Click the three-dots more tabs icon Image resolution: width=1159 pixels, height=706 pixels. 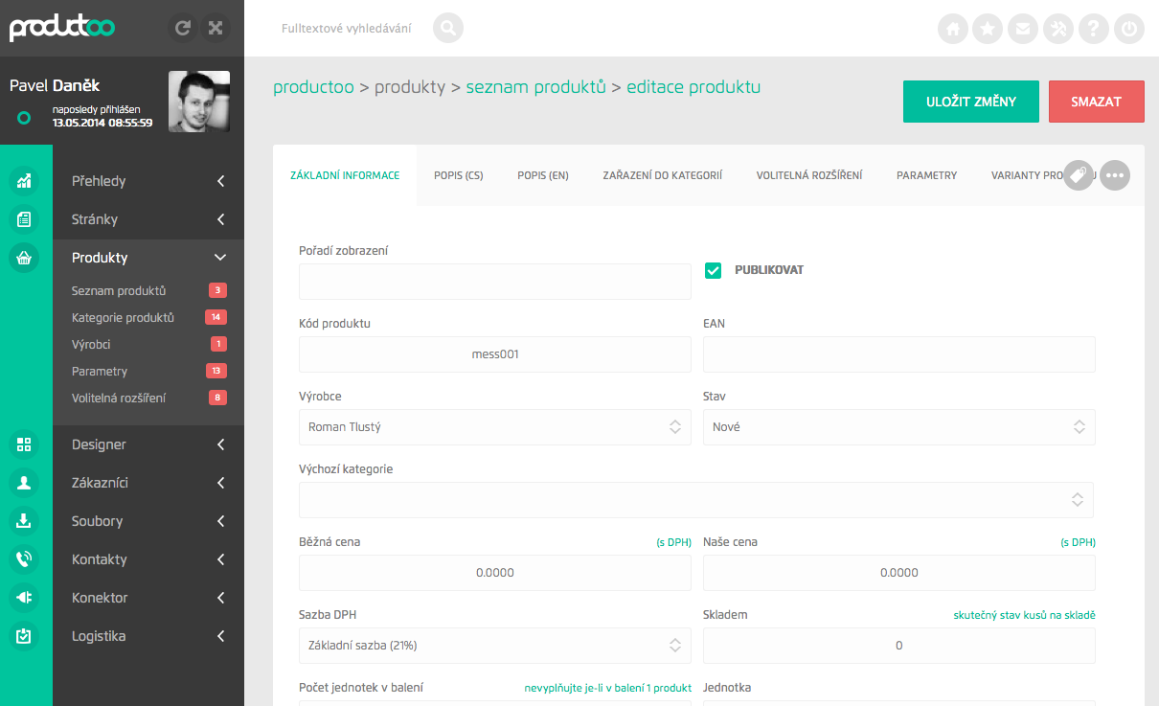coord(1115,175)
